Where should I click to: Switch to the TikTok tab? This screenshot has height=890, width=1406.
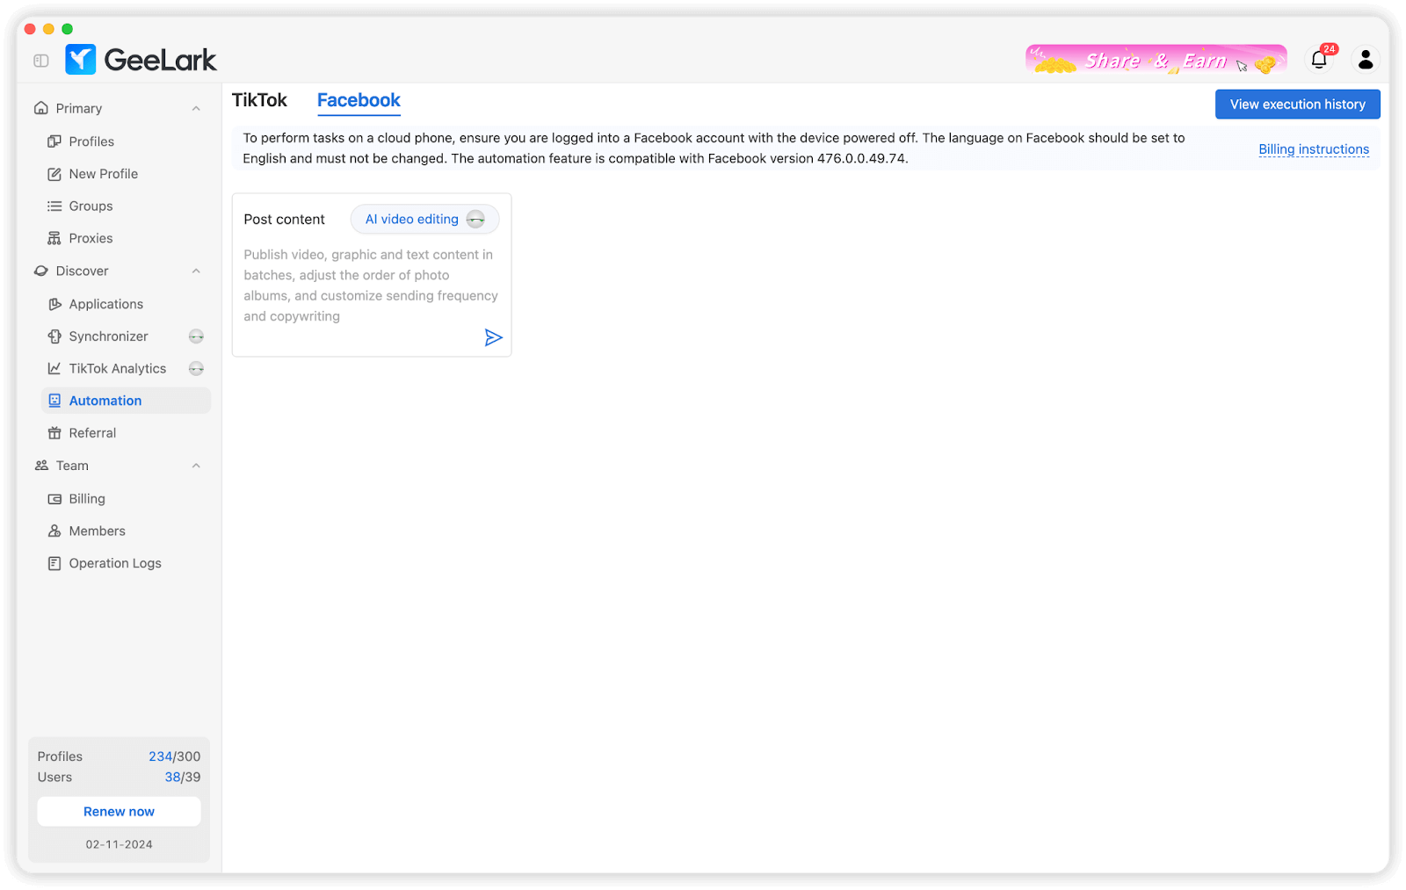coord(259,100)
